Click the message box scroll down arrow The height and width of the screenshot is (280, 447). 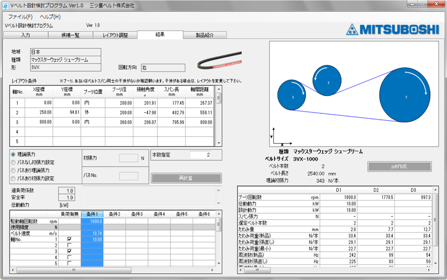click(219, 203)
